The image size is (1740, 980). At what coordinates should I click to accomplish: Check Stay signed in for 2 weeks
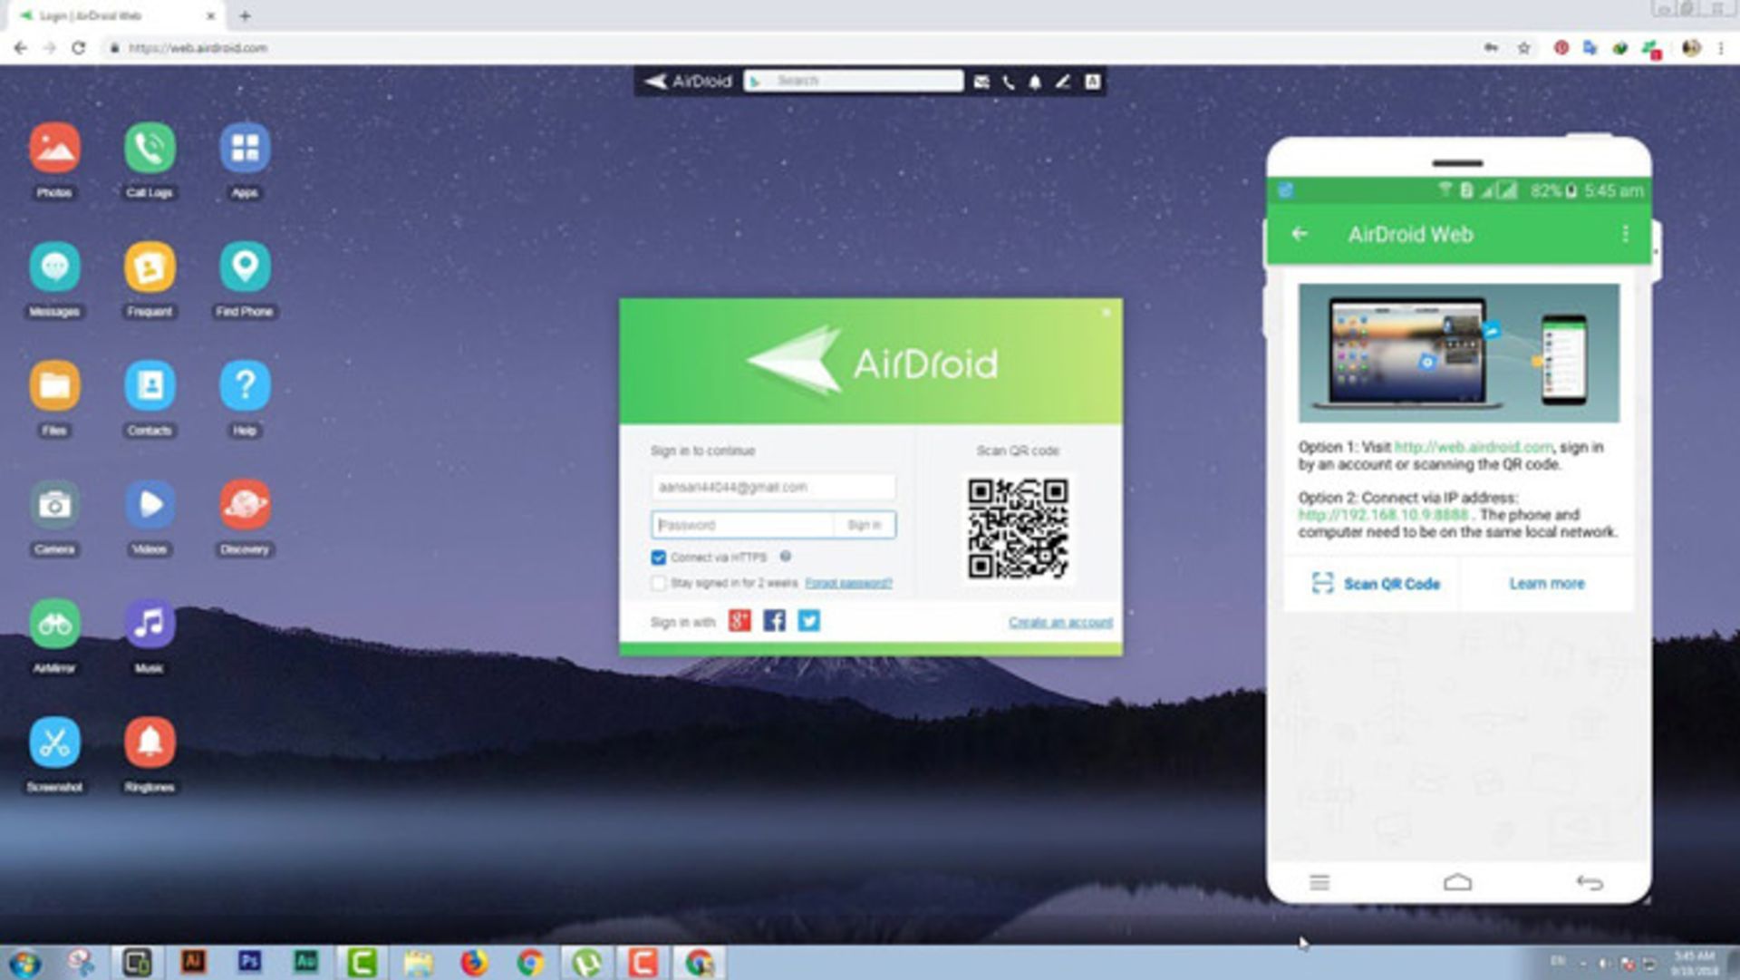[659, 583]
